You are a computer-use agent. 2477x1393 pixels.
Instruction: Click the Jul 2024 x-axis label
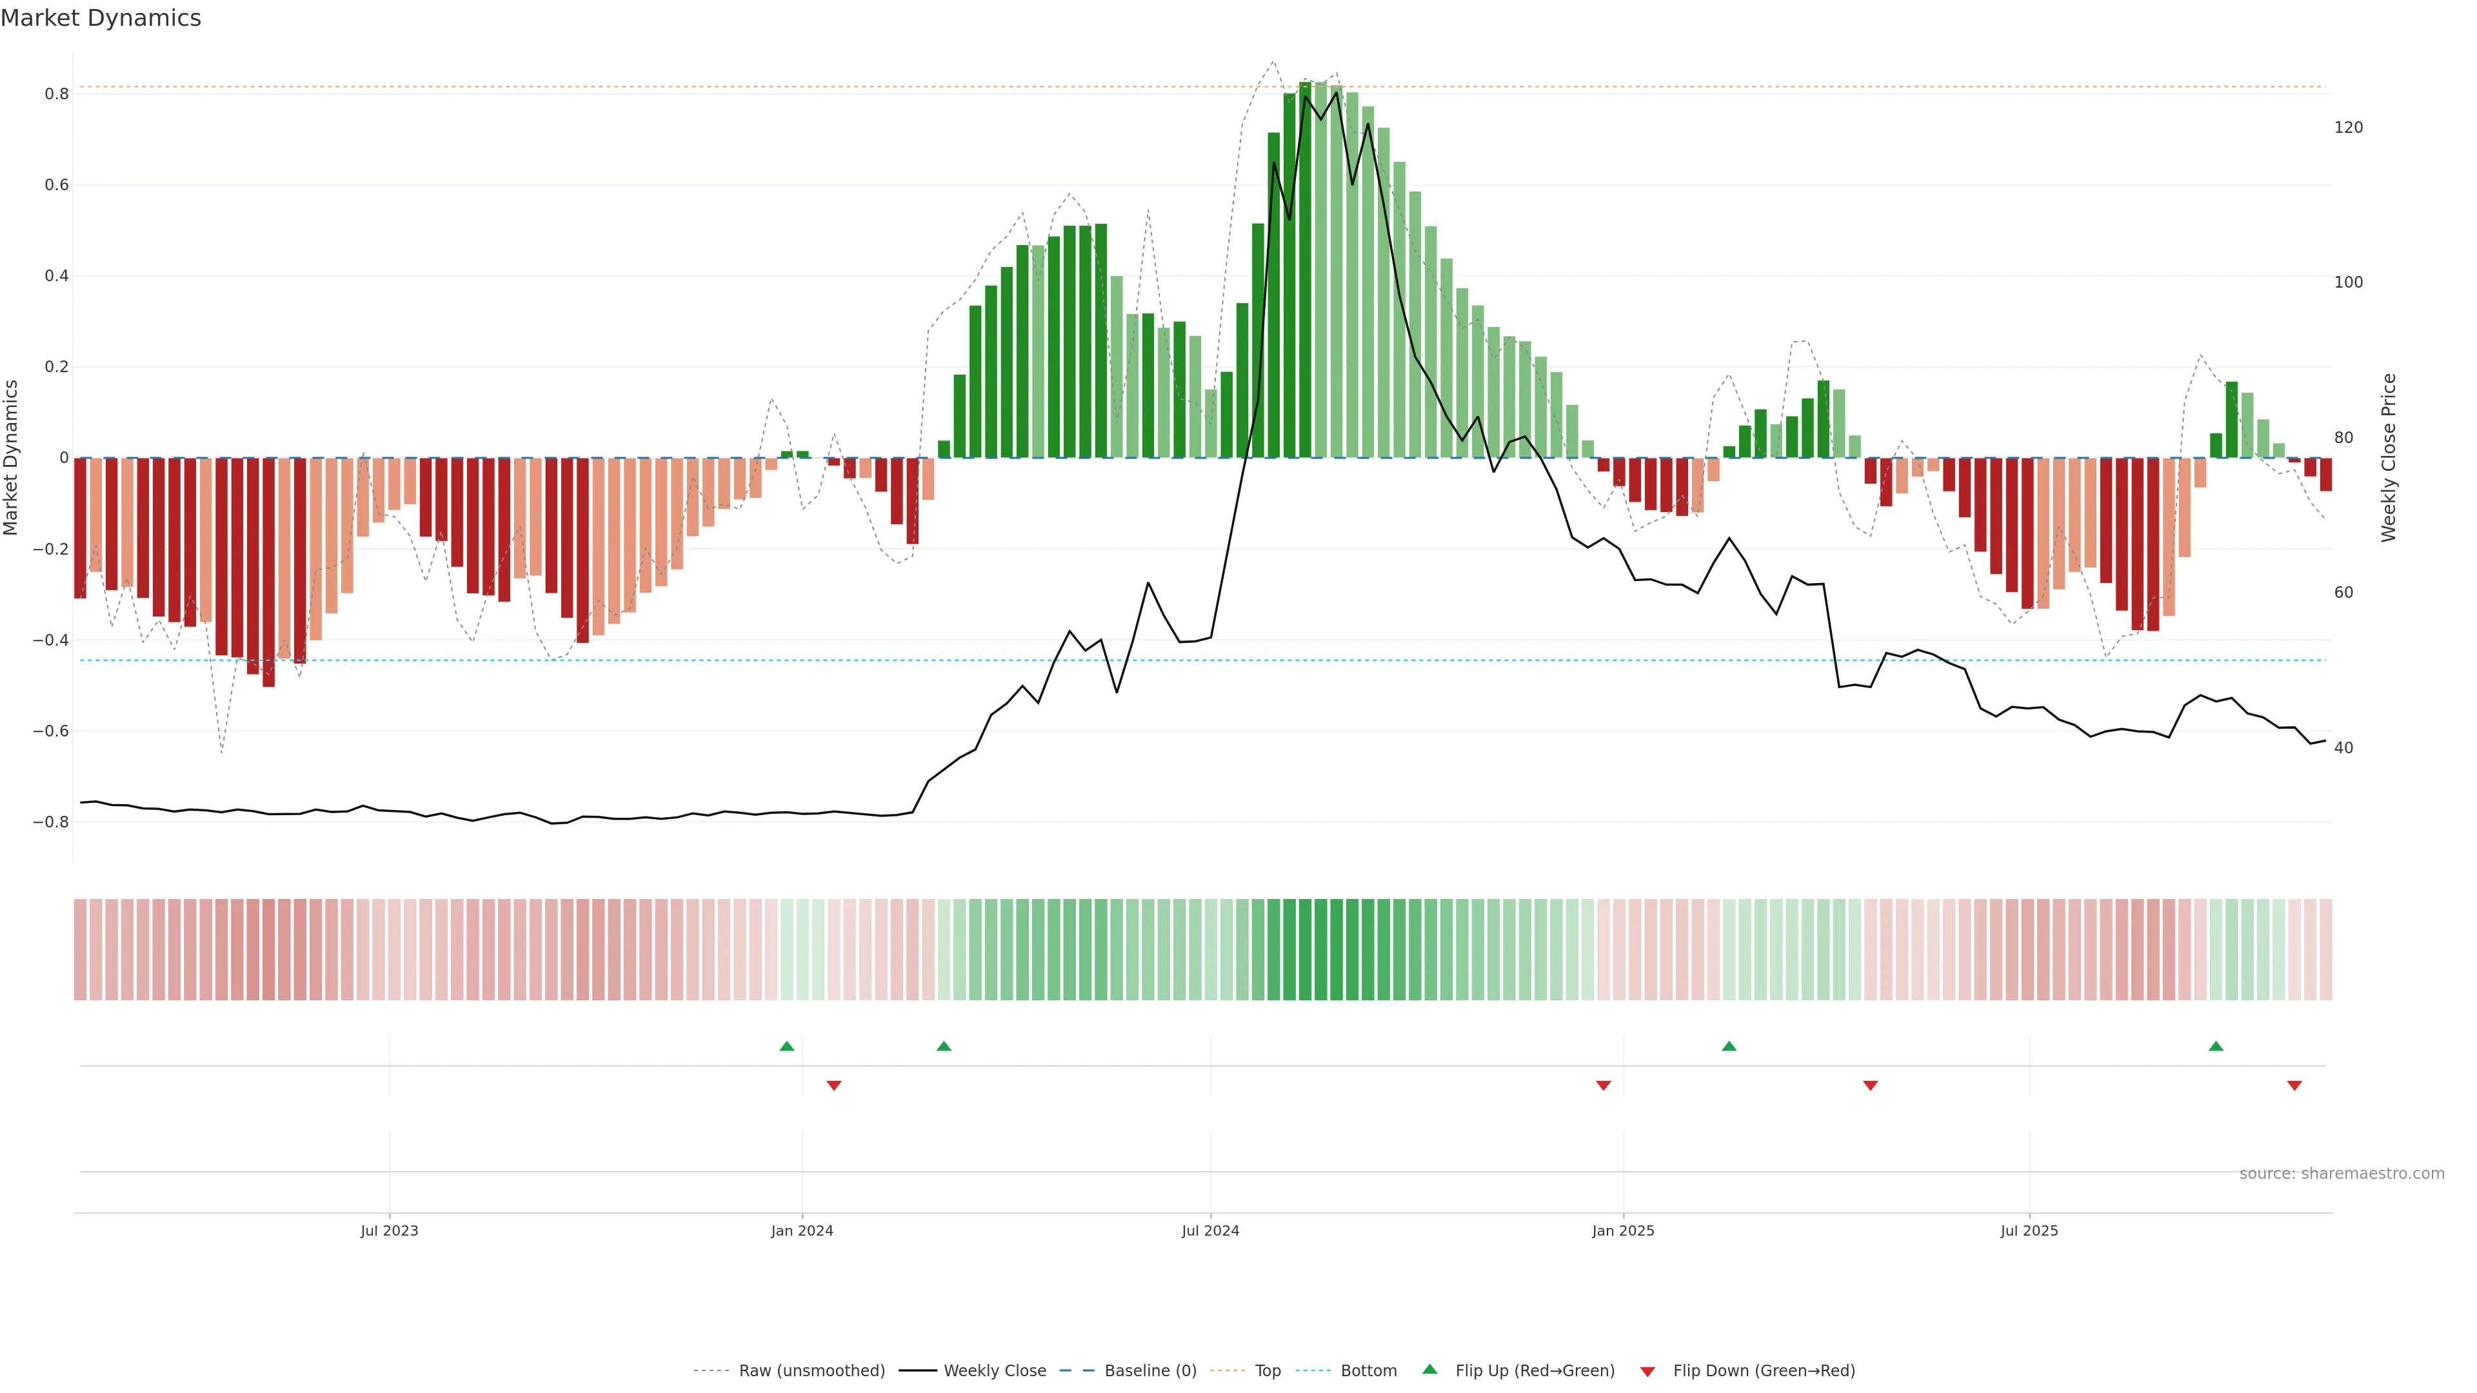click(x=1209, y=1230)
